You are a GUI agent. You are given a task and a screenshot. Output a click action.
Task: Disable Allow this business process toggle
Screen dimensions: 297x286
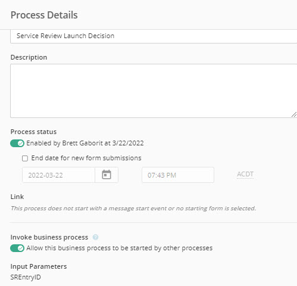[17, 248]
